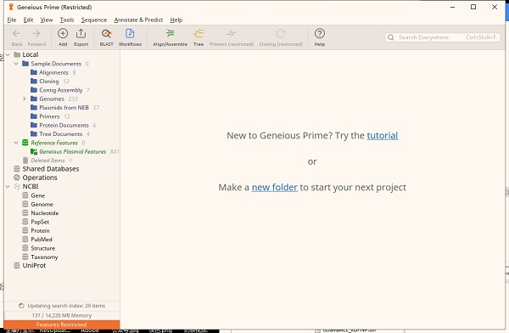Select the NCBI Genome database

click(x=42, y=204)
